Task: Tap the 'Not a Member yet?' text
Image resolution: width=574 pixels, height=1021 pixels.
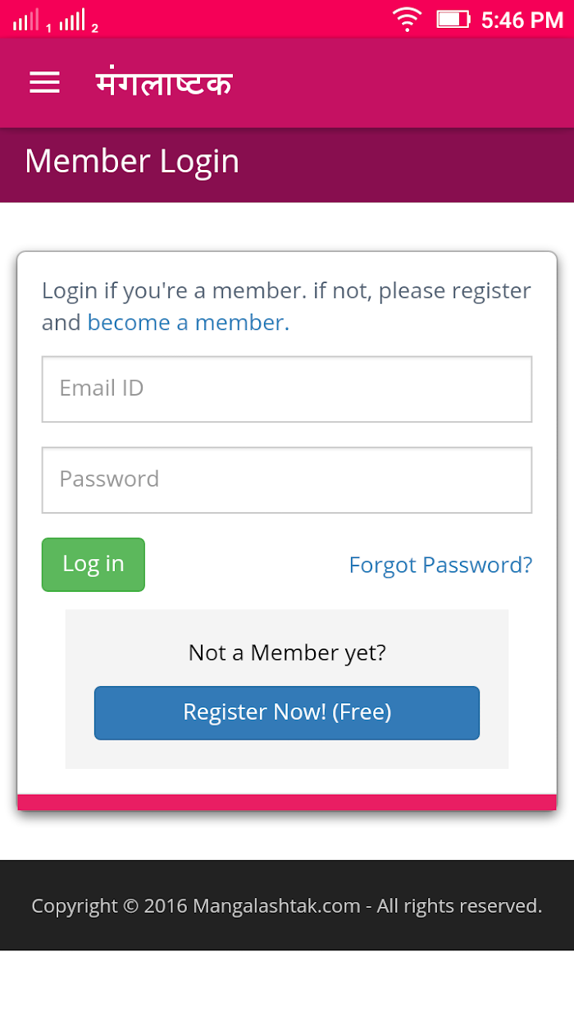Action: pyautogui.click(x=287, y=652)
